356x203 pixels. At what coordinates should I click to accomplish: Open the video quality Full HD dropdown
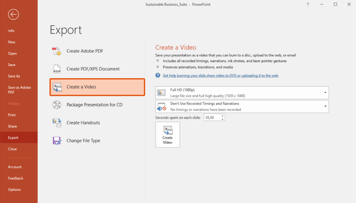[242, 93]
